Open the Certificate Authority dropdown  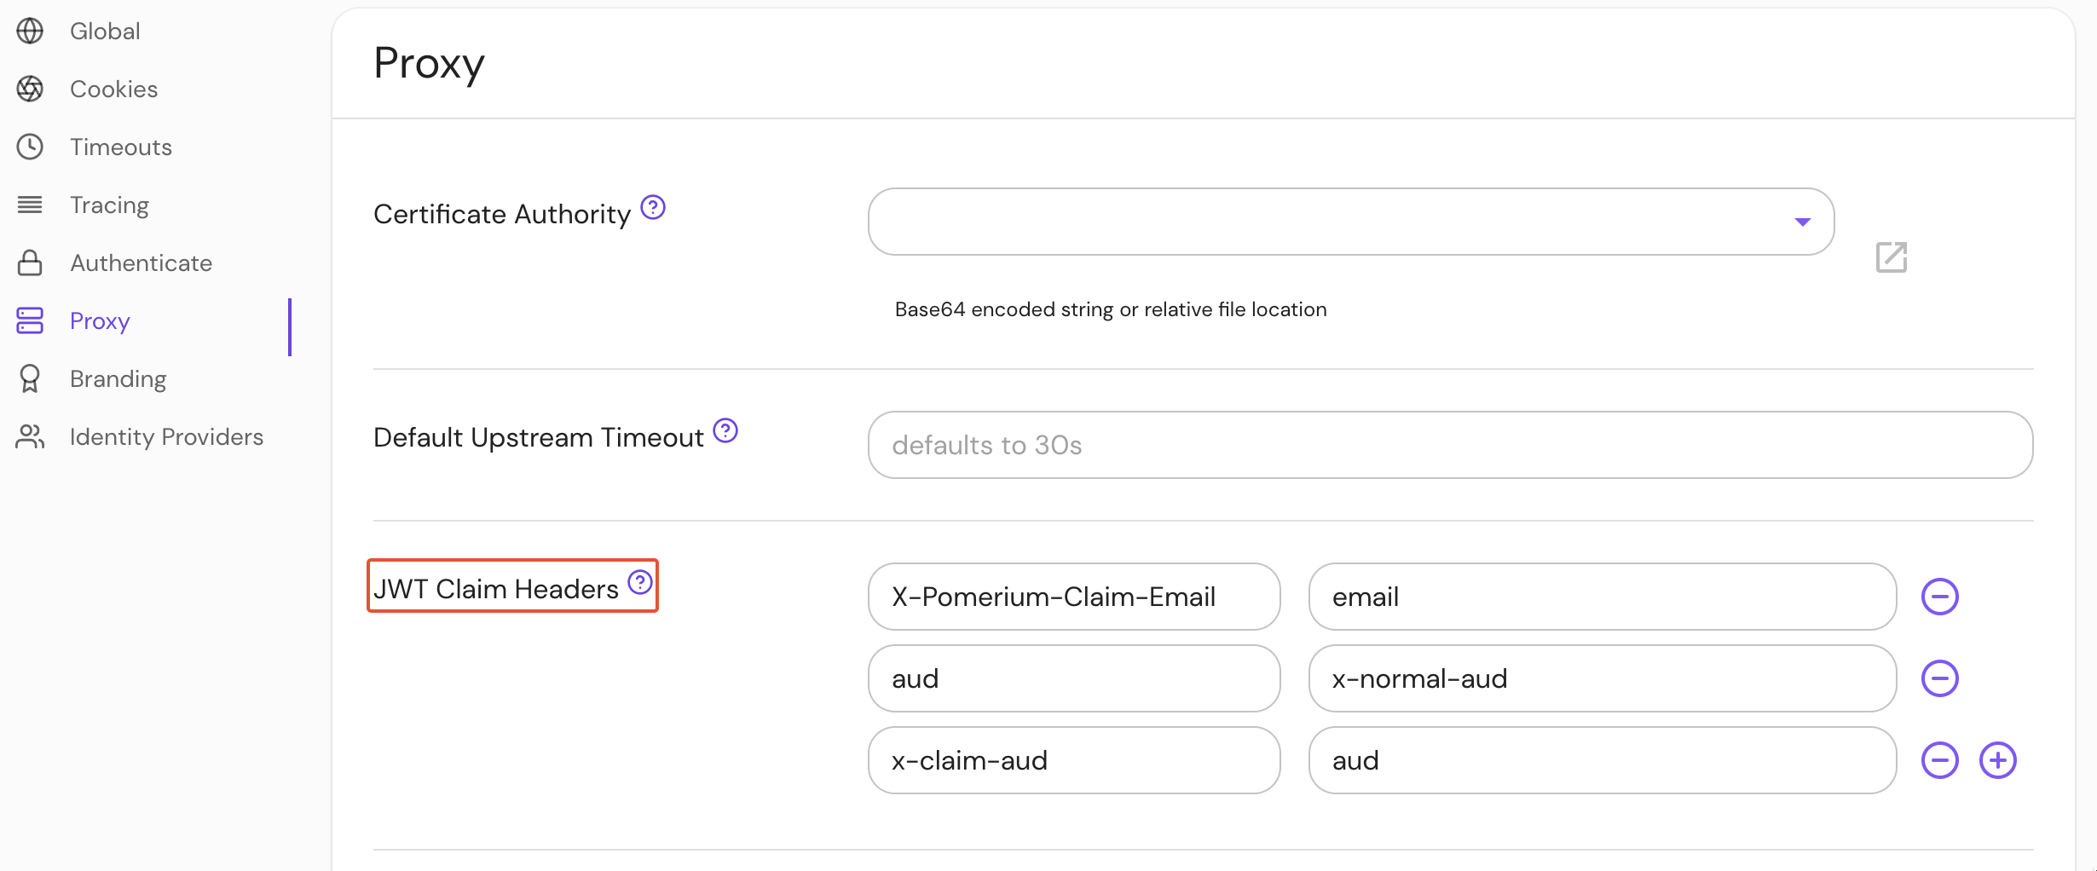click(1802, 222)
